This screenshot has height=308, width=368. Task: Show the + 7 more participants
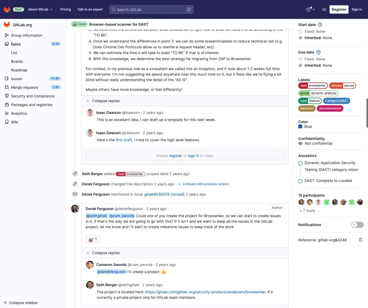307,211
